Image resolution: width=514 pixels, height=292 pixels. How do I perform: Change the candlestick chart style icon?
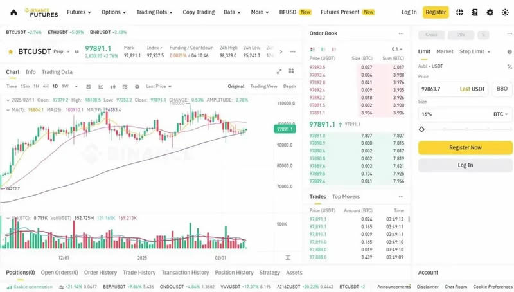[x=113, y=87]
